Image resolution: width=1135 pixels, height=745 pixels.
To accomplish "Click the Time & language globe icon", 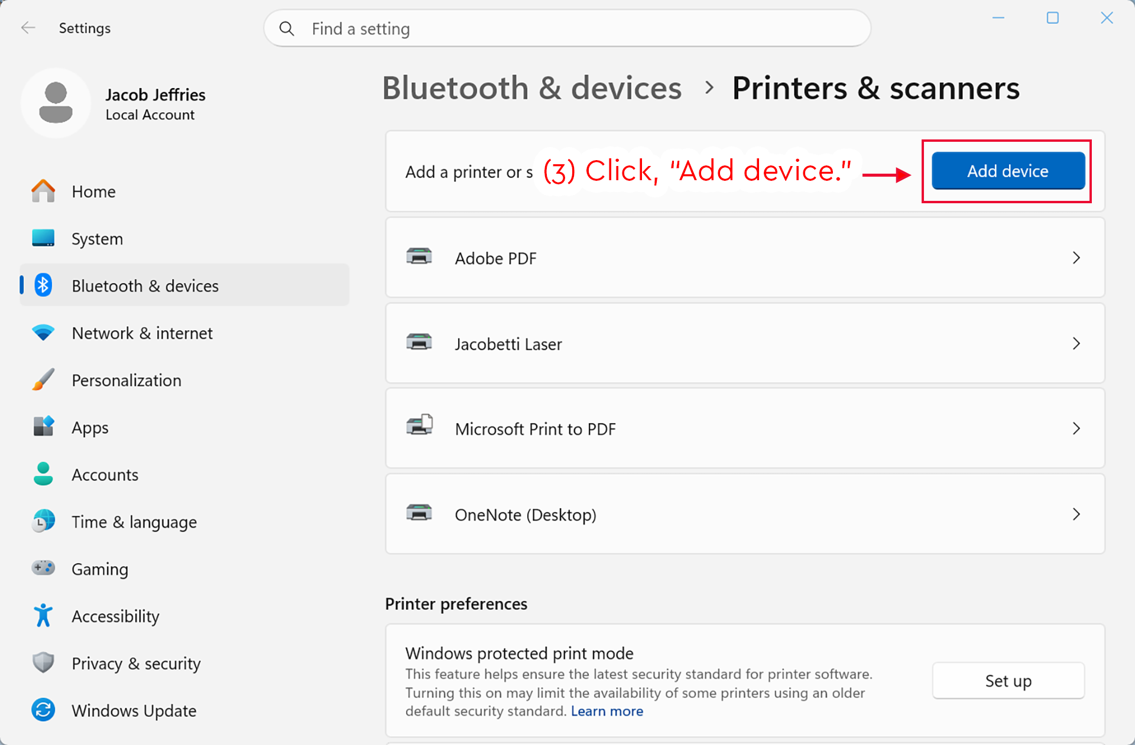I will (x=43, y=521).
